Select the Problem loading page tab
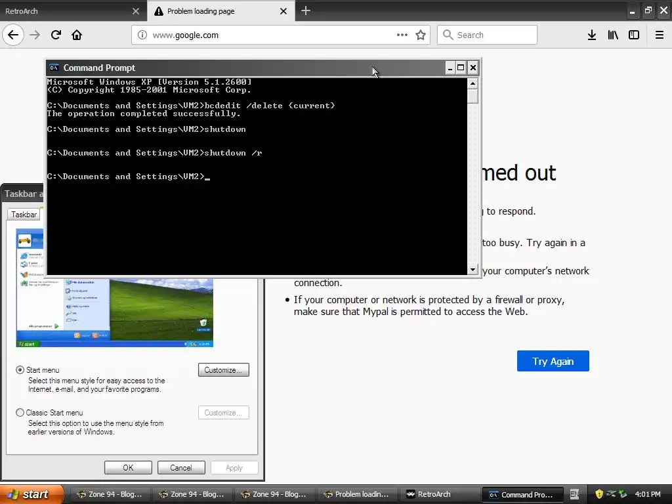This screenshot has width=672, height=504. (221, 11)
